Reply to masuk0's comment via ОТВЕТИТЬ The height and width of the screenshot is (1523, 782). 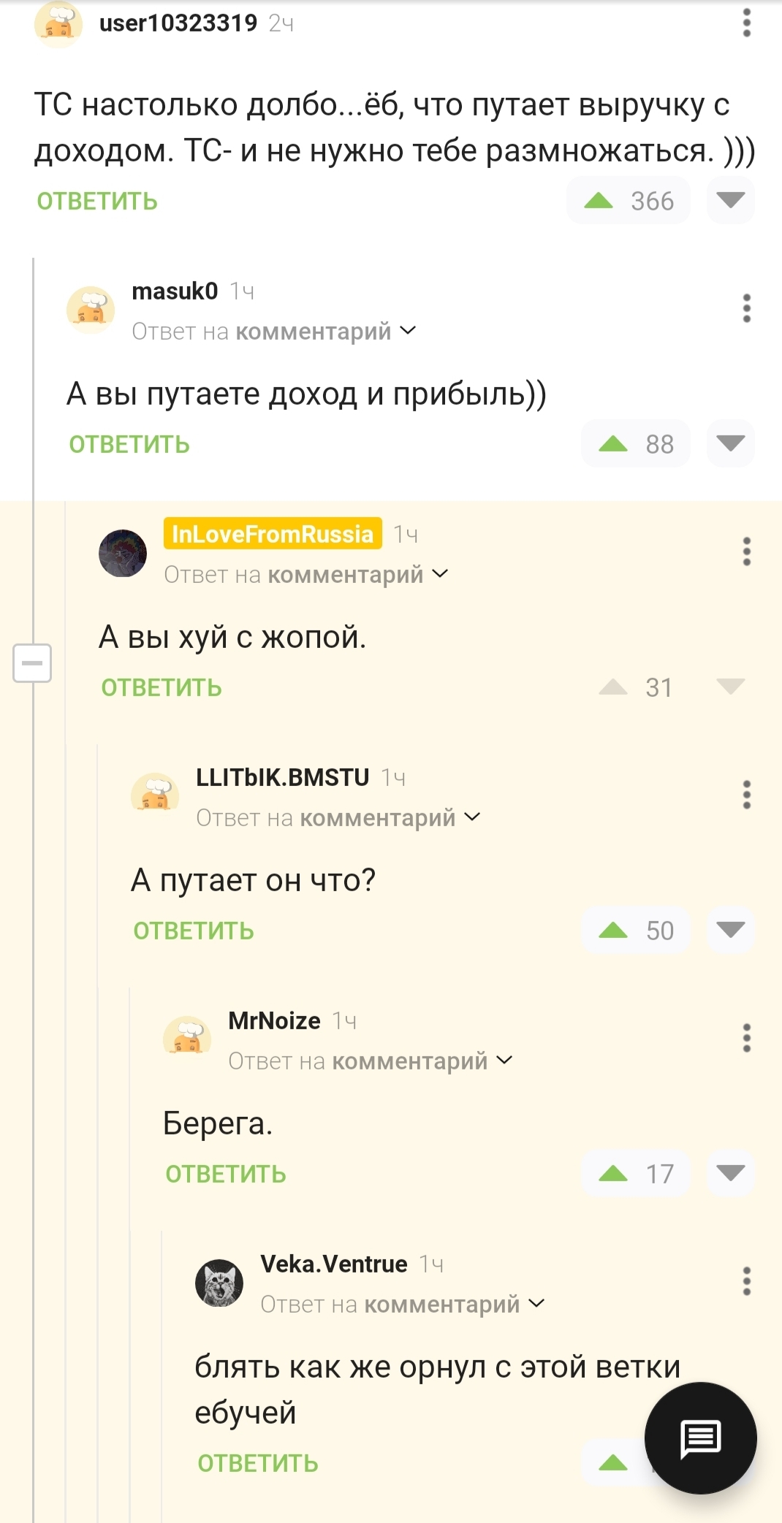pos(129,444)
